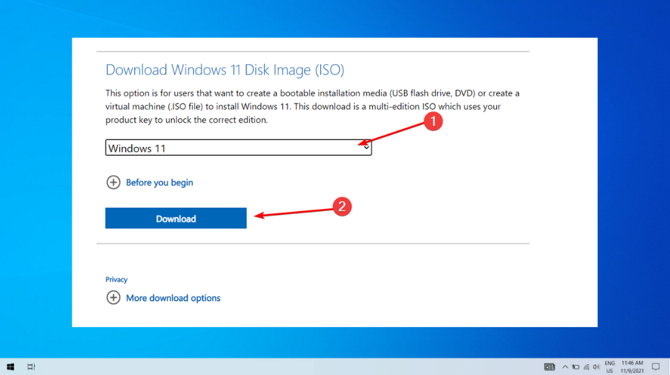Show hidden system tray icons

coord(565,367)
